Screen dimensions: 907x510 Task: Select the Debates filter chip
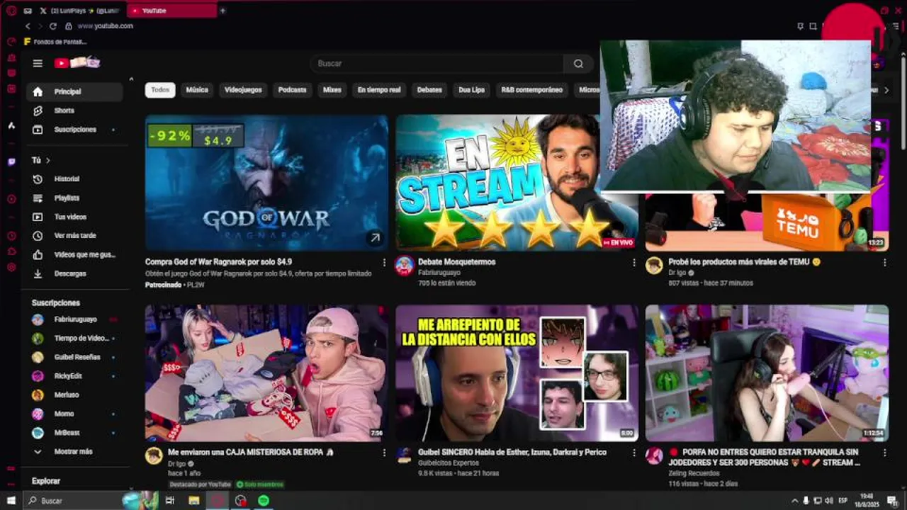429,90
